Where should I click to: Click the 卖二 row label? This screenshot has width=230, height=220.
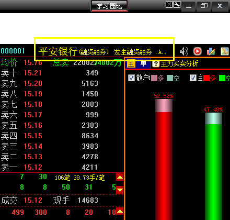pyautogui.click(x=9, y=157)
